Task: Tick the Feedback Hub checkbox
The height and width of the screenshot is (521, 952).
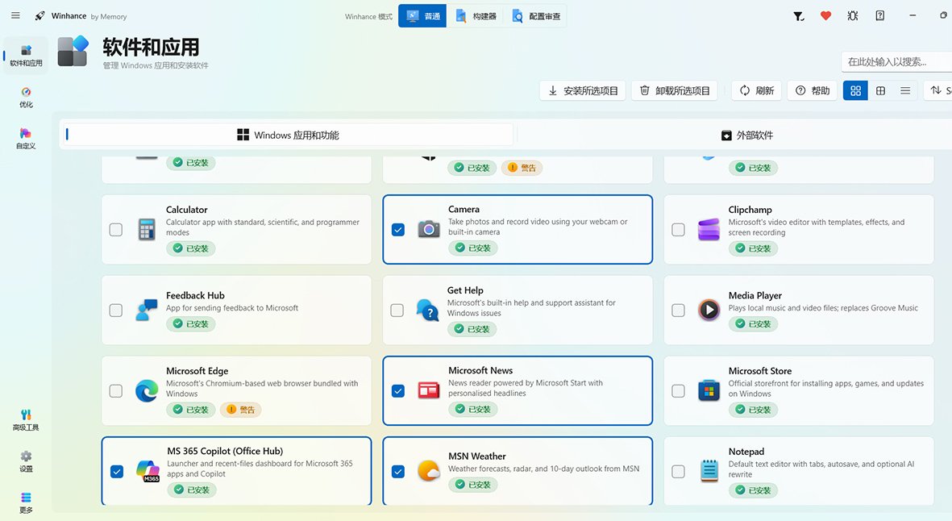Action: coord(115,311)
